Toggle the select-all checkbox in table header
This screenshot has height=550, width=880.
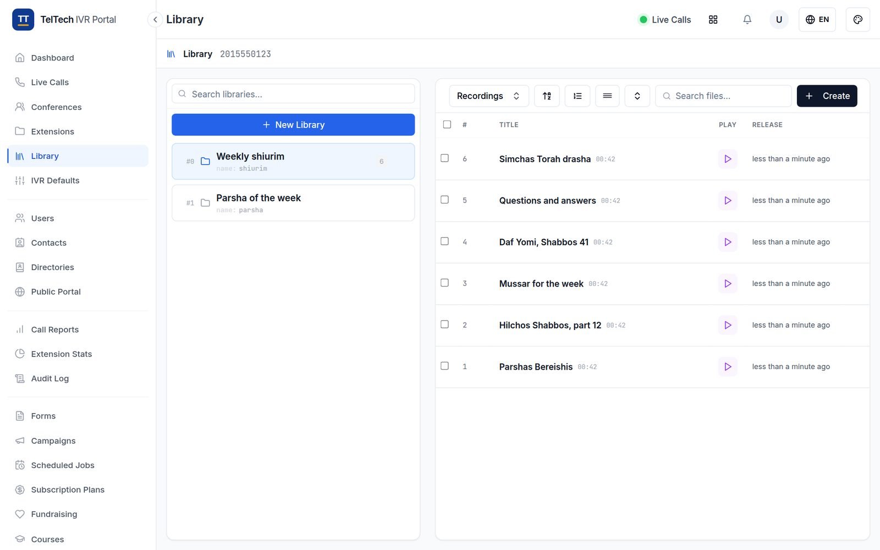coord(447,124)
